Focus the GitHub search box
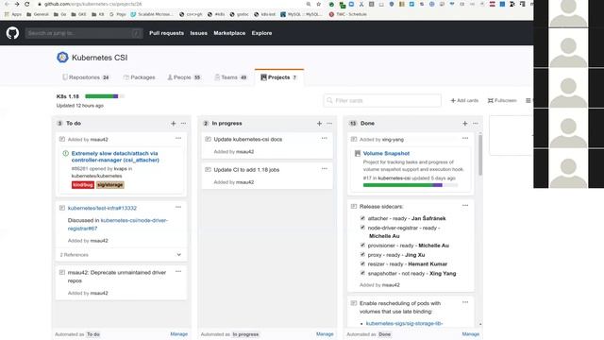 84,33
